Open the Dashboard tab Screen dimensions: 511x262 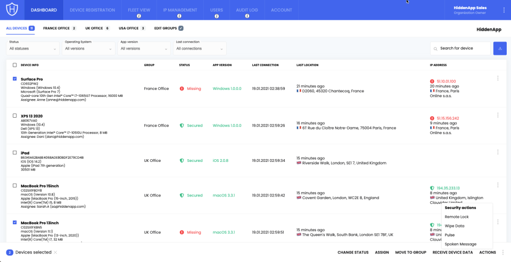[x=44, y=10]
